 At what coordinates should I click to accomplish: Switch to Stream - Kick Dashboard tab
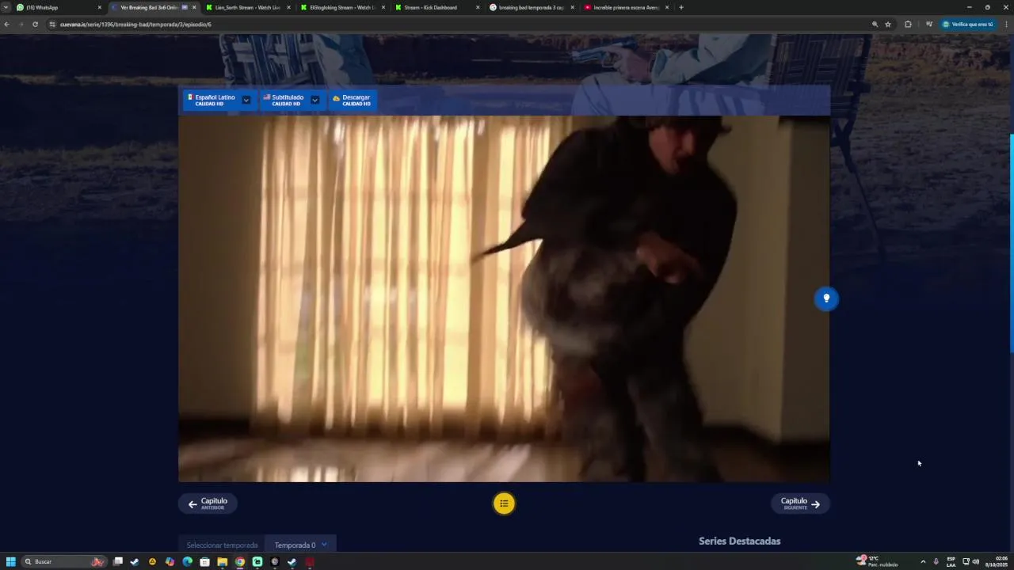point(437,7)
